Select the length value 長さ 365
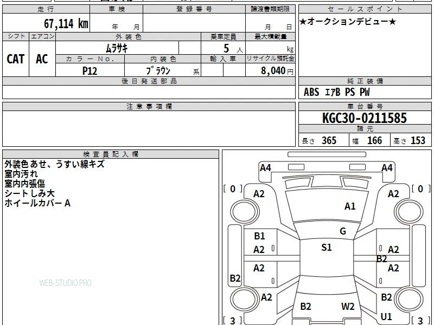Viewport: 434px width, 325px height. (x=319, y=141)
